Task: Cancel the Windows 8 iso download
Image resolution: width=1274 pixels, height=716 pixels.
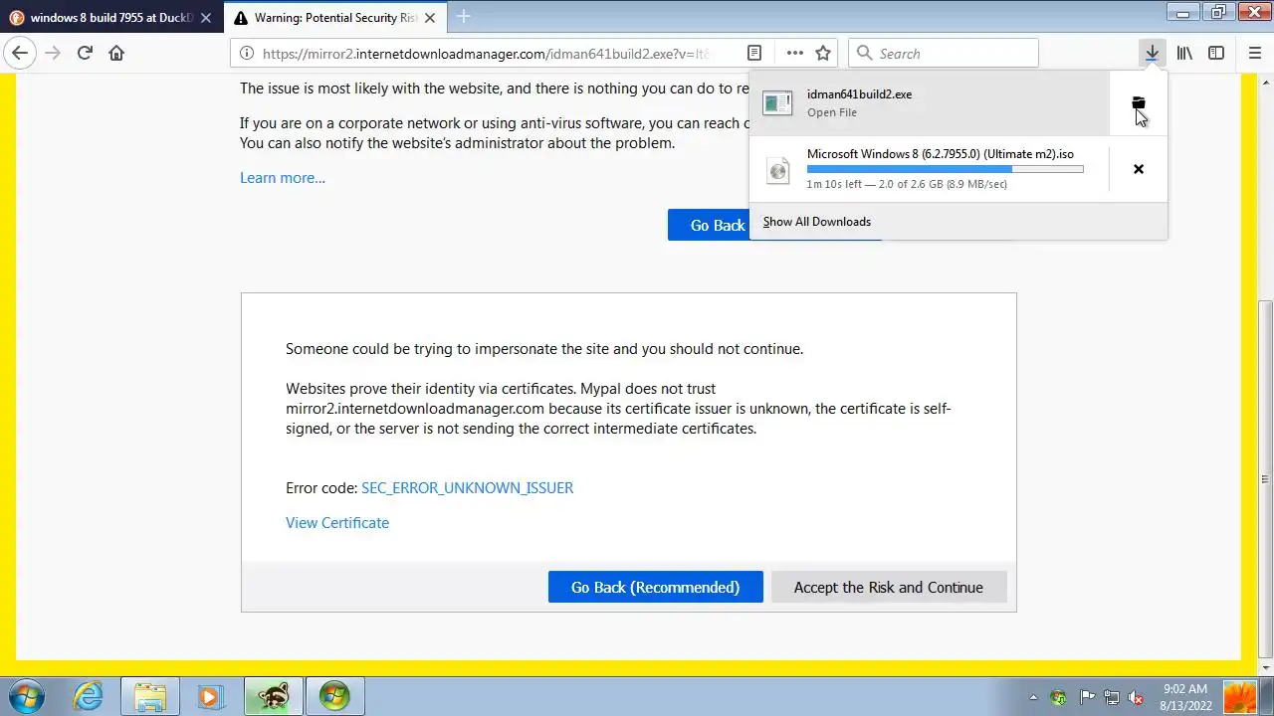Action: [1139, 169]
